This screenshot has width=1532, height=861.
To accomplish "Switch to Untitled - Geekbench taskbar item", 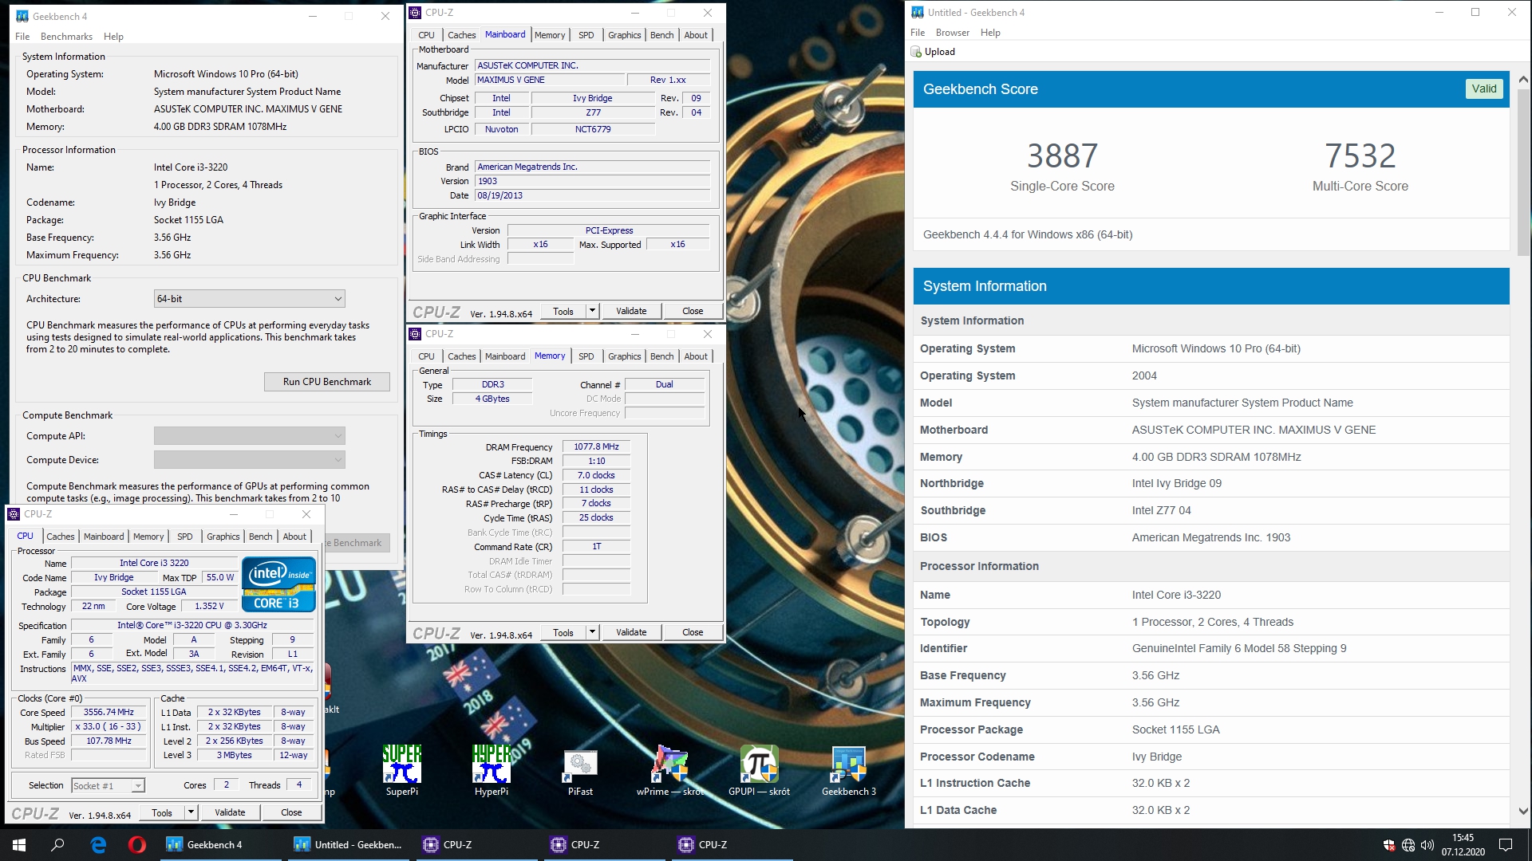I will pos(347,845).
